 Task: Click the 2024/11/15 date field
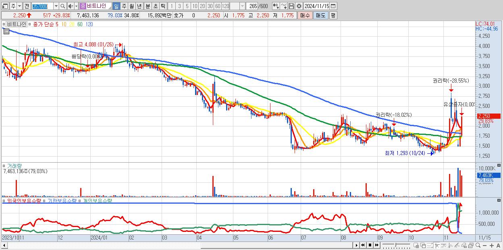pos(316,6)
